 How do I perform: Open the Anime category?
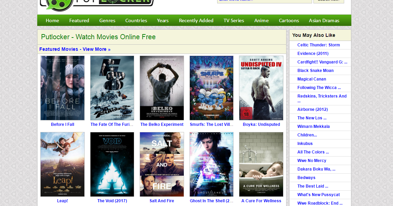pos(261,20)
